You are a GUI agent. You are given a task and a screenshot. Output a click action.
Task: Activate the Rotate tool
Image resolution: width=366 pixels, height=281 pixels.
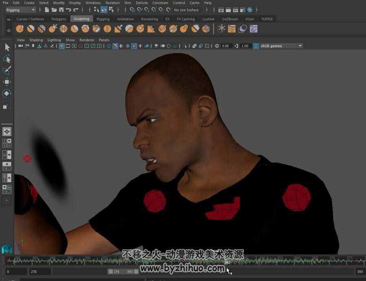coord(7,93)
